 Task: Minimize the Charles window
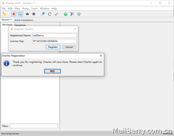coord(151,3)
